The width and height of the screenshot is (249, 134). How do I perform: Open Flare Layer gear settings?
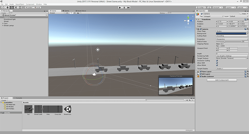coord(248,71)
